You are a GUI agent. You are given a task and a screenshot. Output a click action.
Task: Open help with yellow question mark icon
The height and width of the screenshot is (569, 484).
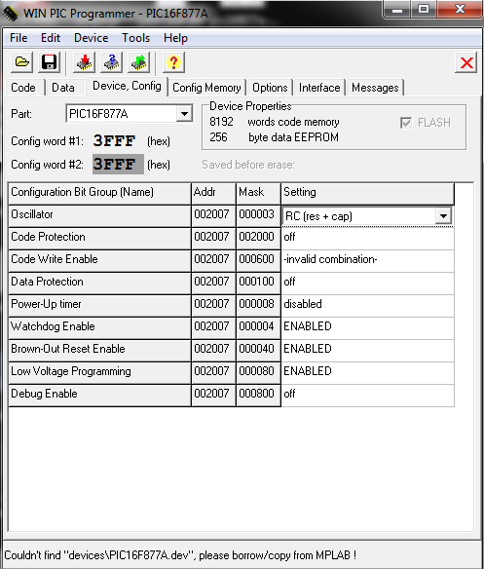(x=173, y=62)
